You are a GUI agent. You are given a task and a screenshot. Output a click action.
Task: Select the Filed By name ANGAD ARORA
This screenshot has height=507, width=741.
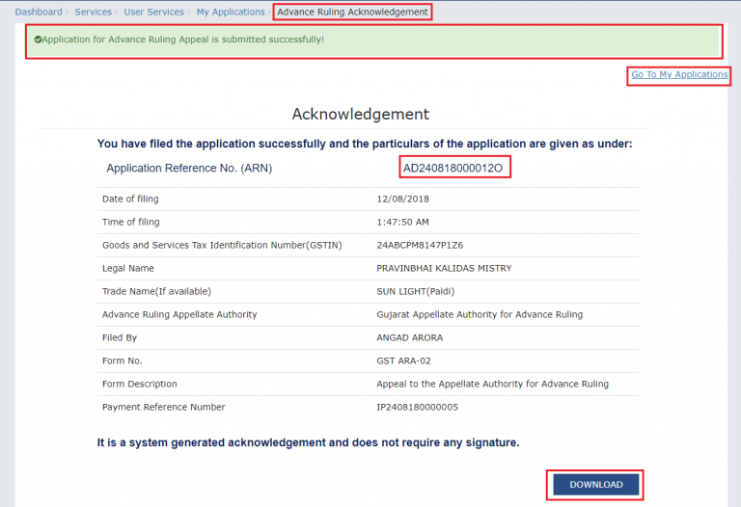pyautogui.click(x=410, y=337)
